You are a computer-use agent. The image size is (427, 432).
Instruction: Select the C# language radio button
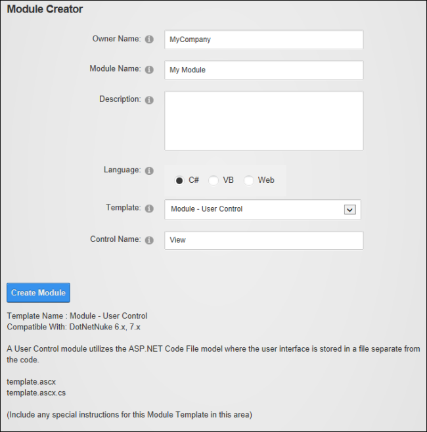tap(179, 181)
